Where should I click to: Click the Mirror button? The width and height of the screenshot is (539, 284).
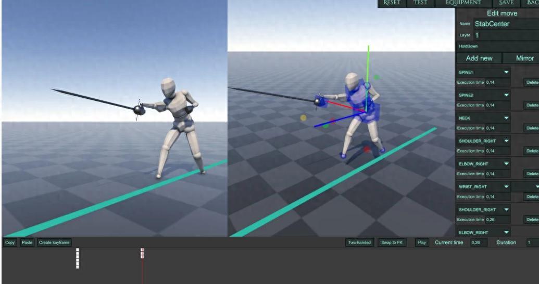click(x=524, y=58)
